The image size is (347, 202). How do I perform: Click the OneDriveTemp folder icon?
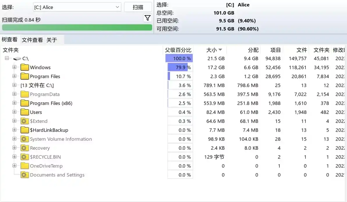coord(25,166)
